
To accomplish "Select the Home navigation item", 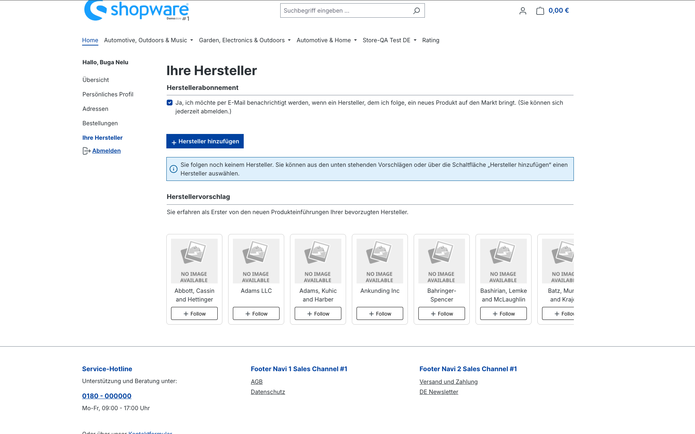I will 90,40.
